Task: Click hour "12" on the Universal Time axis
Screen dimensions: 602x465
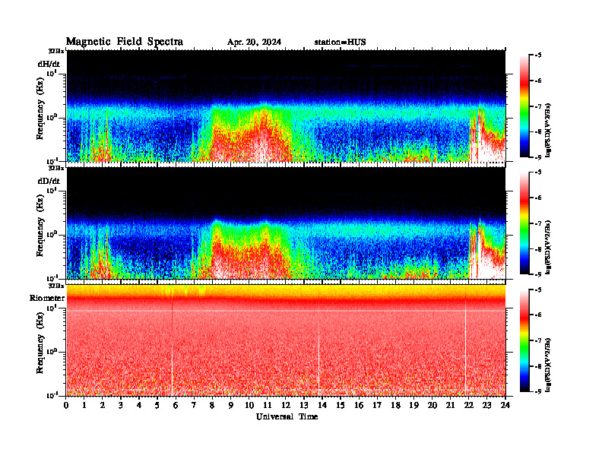Action: point(286,405)
